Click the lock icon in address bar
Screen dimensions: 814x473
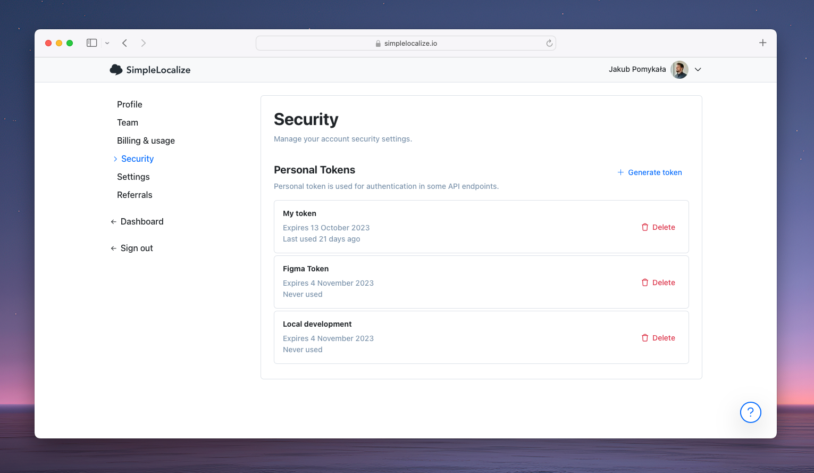click(378, 44)
